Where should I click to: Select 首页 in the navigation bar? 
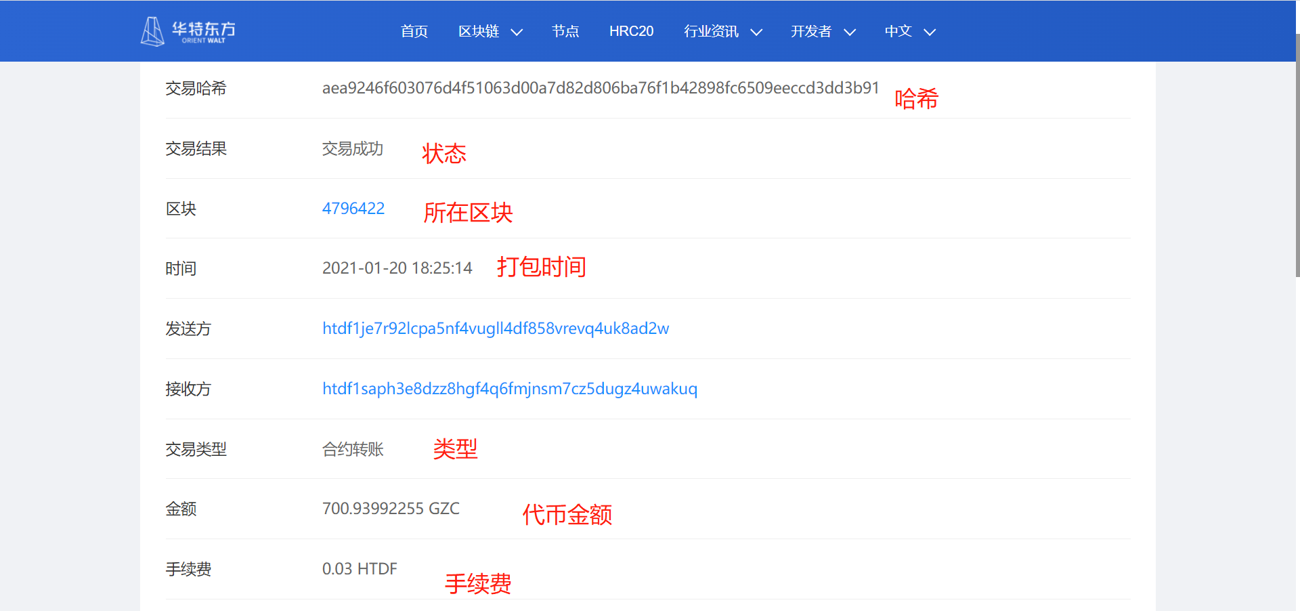(414, 31)
